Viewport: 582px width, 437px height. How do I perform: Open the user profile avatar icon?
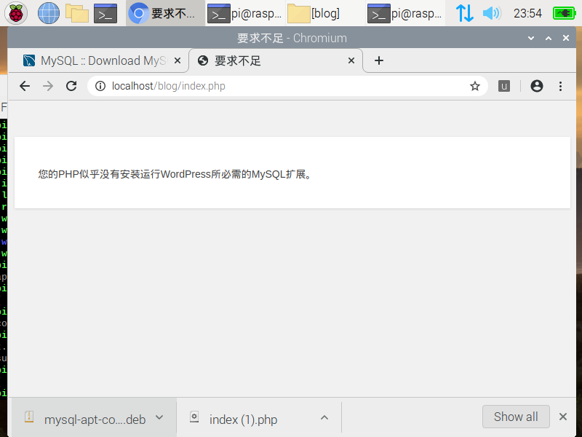click(x=537, y=86)
